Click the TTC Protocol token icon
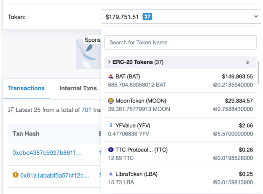Image resolution: width=263 pixels, height=194 pixels. click(x=111, y=150)
